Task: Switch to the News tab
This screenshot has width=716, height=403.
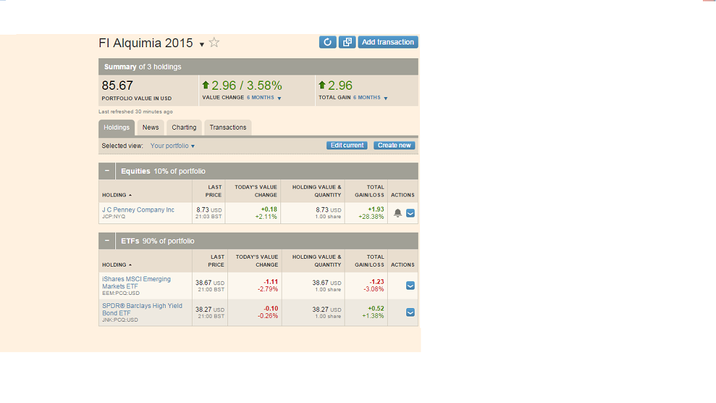Action: [x=151, y=128]
